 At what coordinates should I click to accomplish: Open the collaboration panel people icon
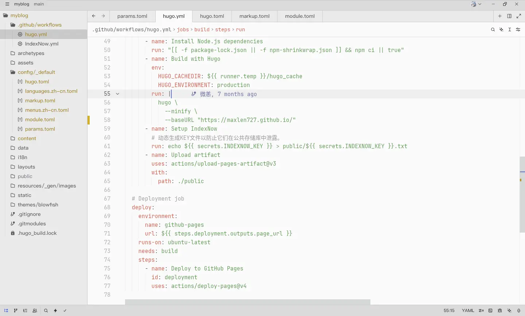pos(35,311)
